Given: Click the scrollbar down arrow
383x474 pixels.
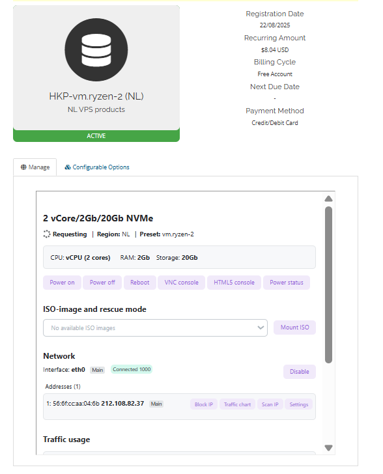Looking at the screenshot, I should (328, 448).
